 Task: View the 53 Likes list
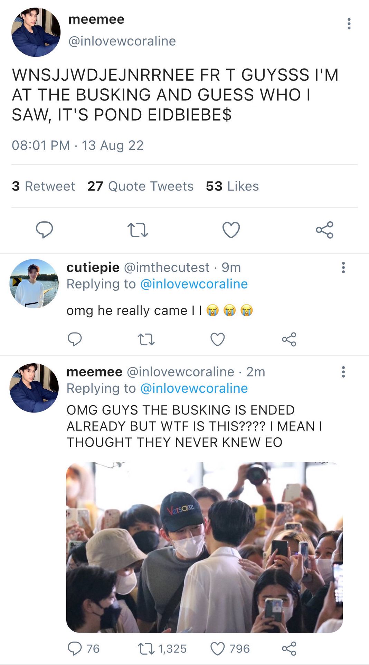(232, 186)
